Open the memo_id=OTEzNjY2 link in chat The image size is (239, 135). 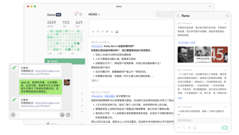click(40, 105)
